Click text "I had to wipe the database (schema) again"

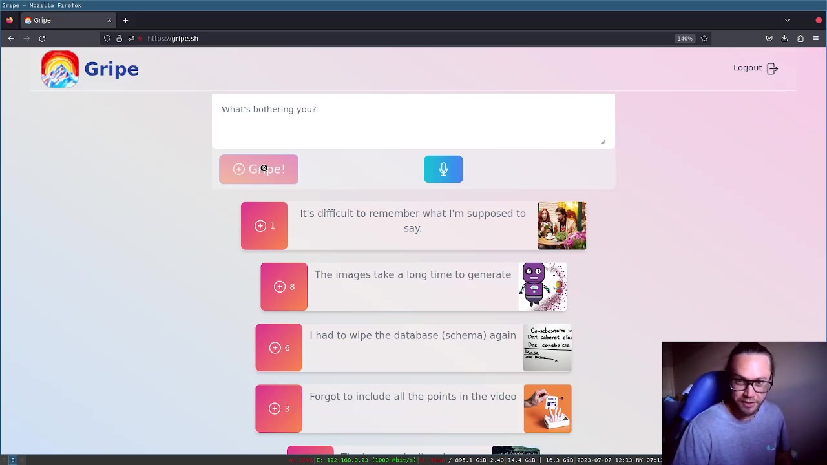(413, 335)
